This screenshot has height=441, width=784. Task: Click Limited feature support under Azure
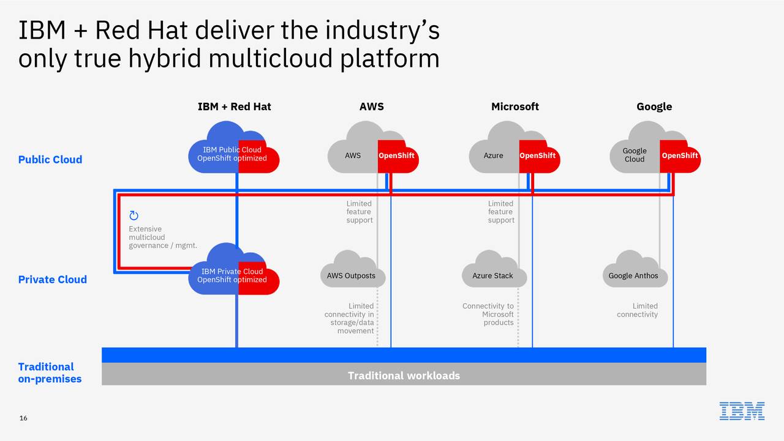[x=501, y=212]
